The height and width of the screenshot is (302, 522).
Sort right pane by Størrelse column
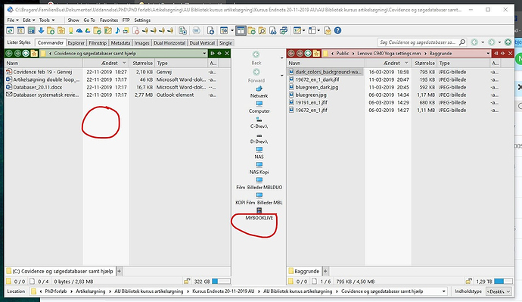tap(424, 63)
